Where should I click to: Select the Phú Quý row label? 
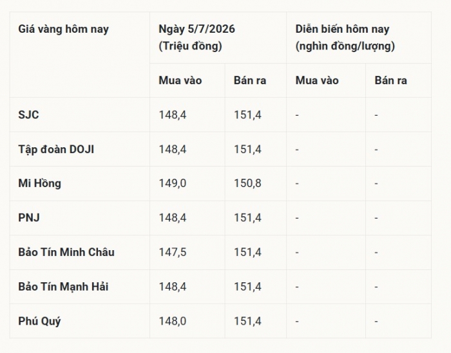click(x=39, y=321)
